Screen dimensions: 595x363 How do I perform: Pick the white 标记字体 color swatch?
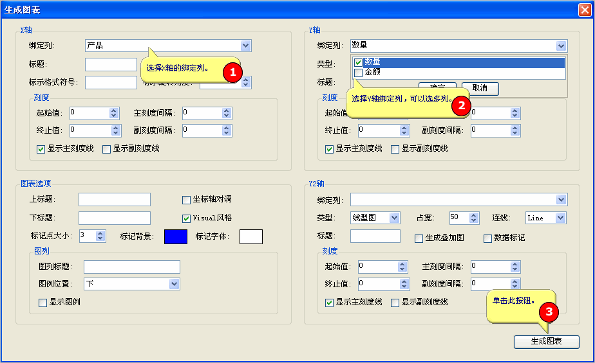pyautogui.click(x=251, y=236)
